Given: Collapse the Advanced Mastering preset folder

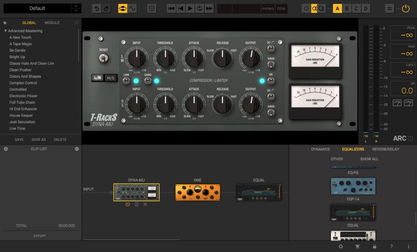Looking at the screenshot, I should [x=6, y=31].
